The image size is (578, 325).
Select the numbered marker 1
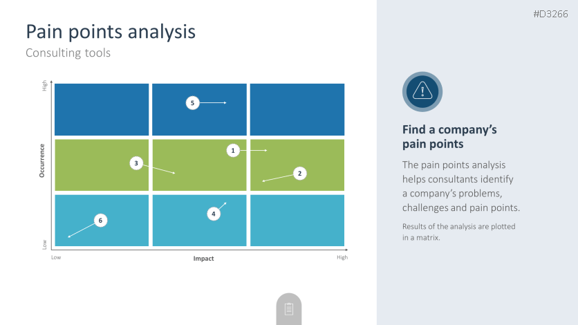pos(233,150)
